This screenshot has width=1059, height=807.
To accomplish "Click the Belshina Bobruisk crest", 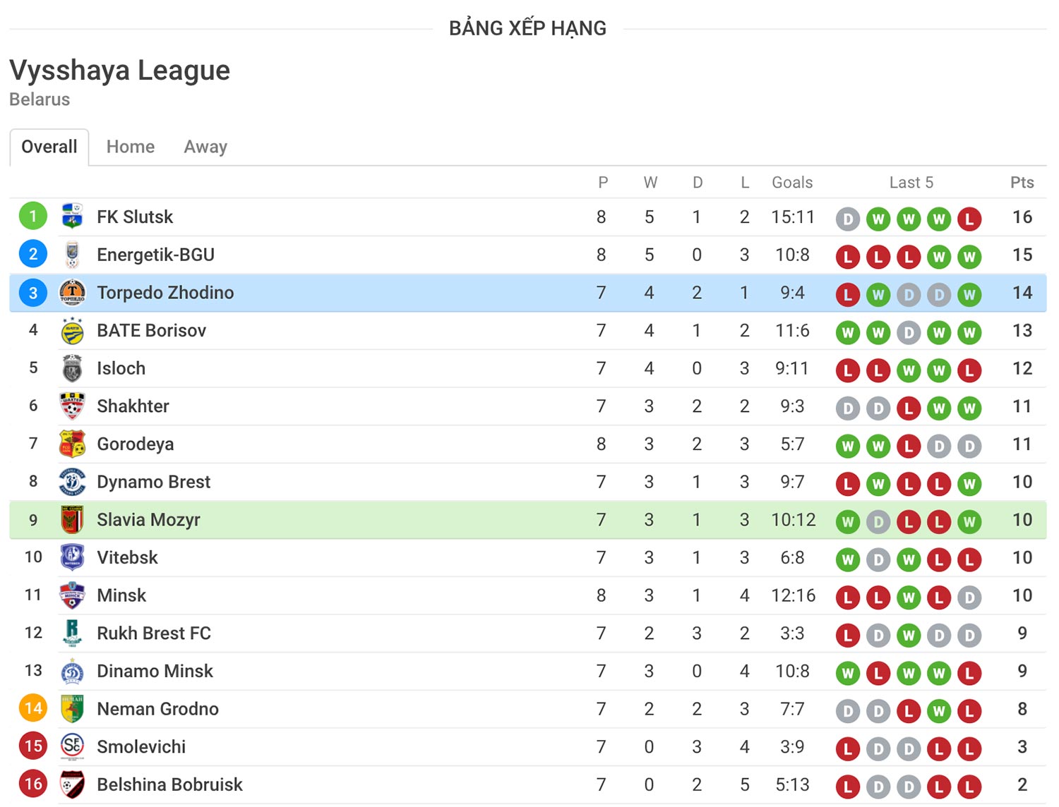I will tap(72, 784).
